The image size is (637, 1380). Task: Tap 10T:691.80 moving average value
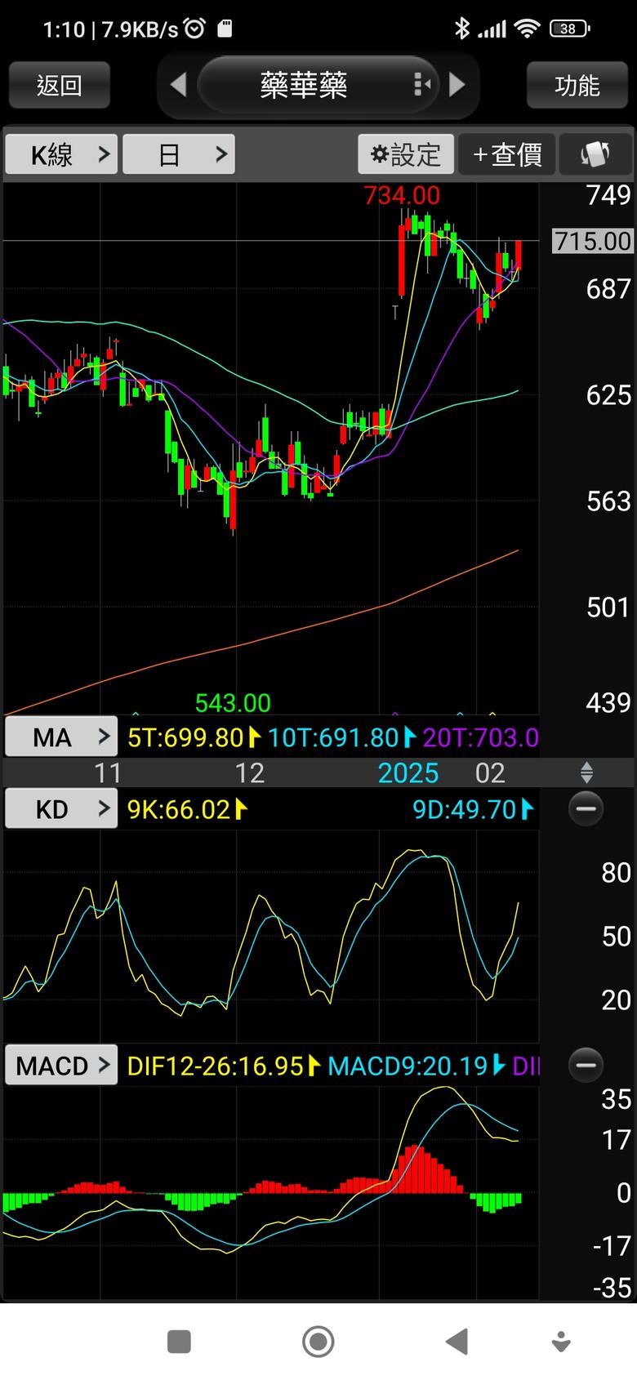coord(333,737)
